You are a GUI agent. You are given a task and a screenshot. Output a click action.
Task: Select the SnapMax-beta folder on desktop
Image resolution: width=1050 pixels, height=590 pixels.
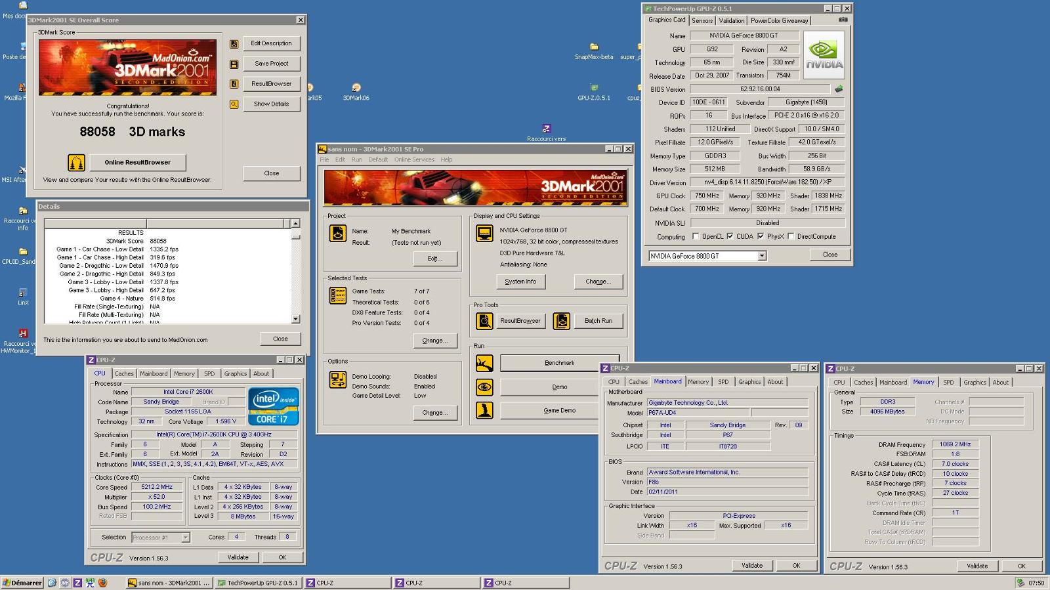pyautogui.click(x=594, y=51)
